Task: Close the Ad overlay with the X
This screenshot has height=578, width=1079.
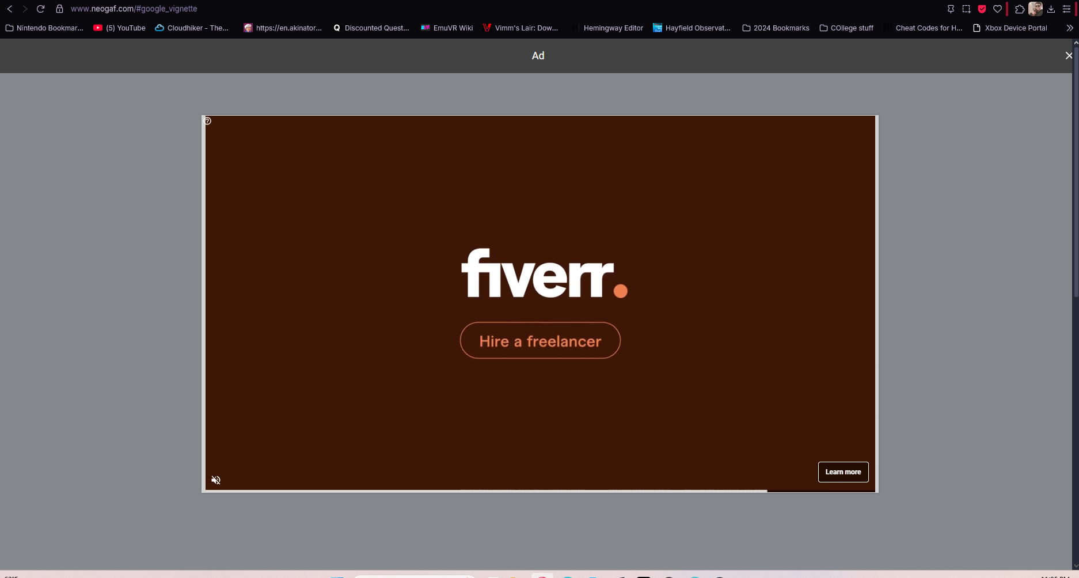Action: 1069,55
